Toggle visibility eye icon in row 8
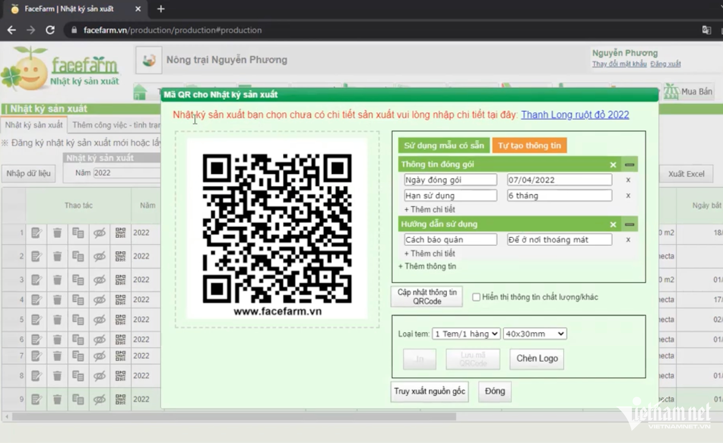Image resolution: width=723 pixels, height=443 pixels. (99, 376)
